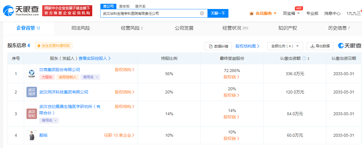This screenshot has height=148, width=362.
Task: Open the 专业版 link
Action: [312, 13]
